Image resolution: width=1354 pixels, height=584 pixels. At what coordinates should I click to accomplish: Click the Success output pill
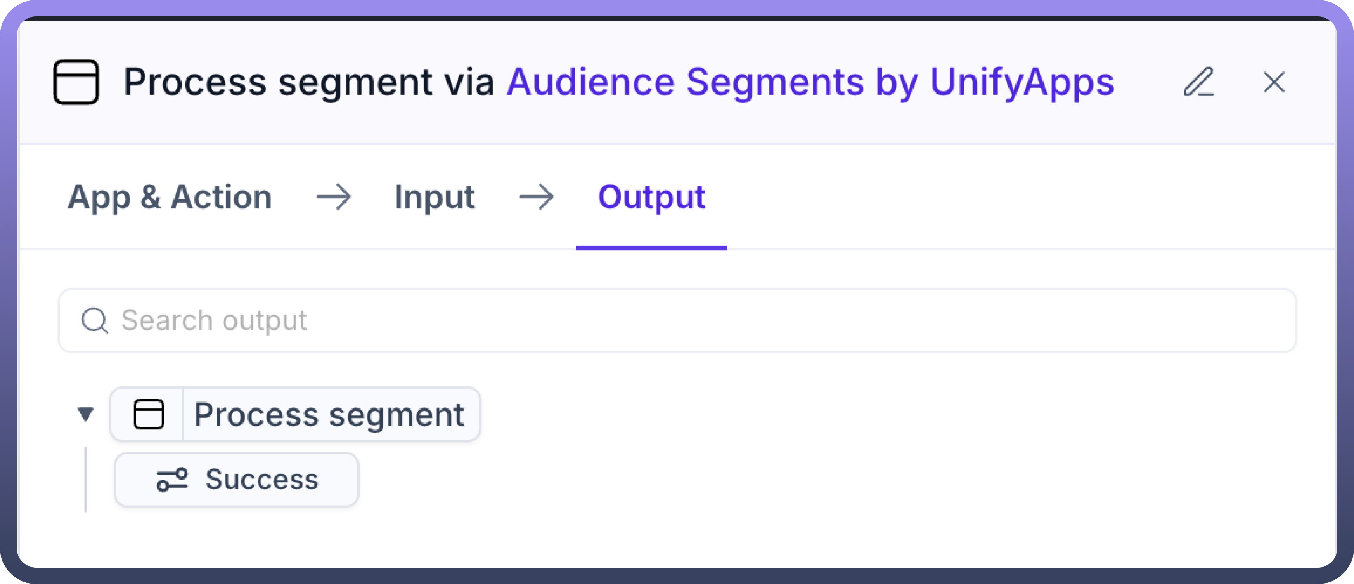237,480
